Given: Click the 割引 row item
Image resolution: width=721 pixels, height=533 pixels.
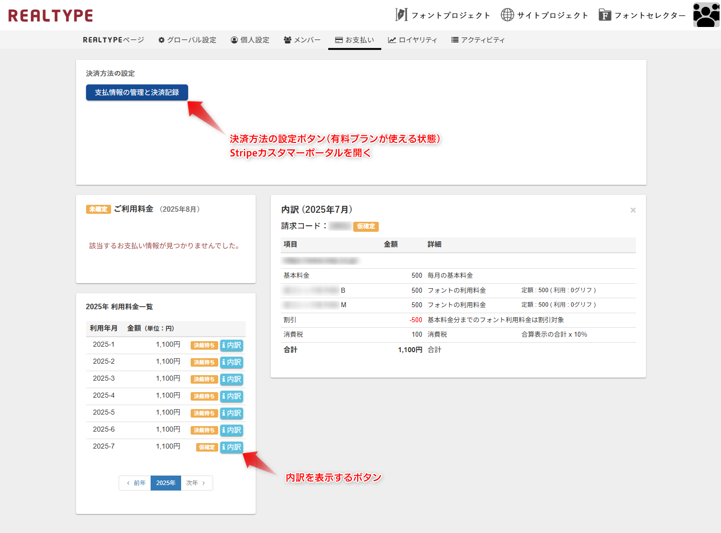Looking at the screenshot, I should [290, 320].
